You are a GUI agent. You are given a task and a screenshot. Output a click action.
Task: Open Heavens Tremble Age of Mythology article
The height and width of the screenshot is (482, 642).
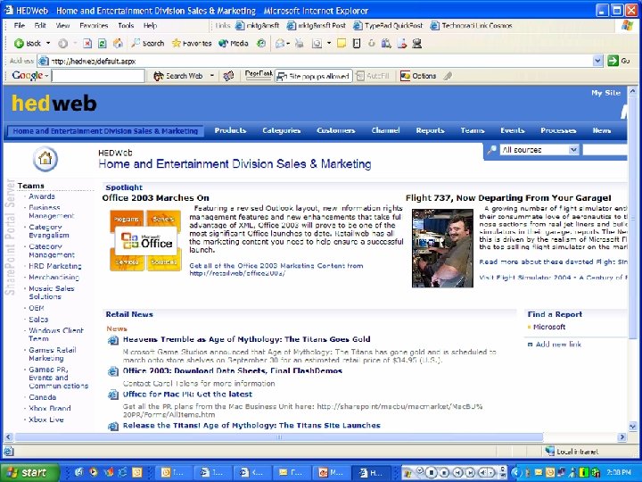pyautogui.click(x=246, y=339)
